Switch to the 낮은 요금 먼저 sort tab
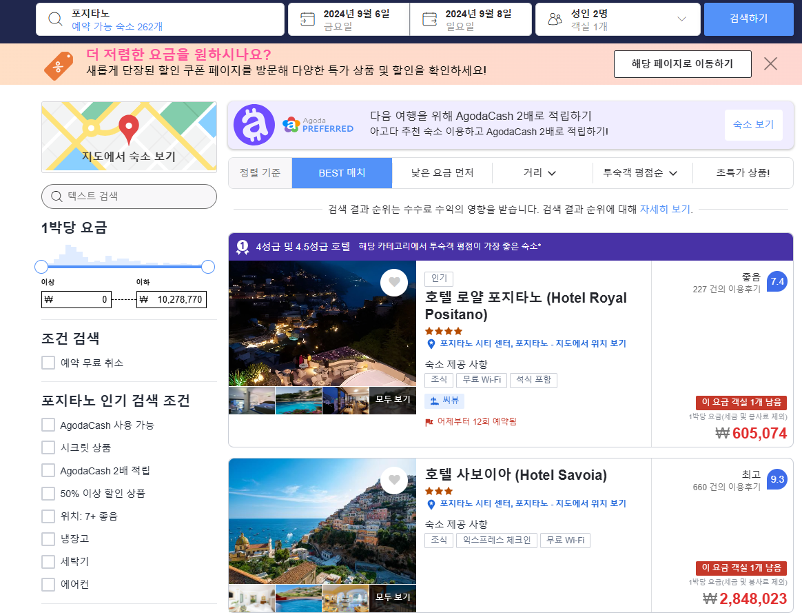The height and width of the screenshot is (615, 802). [x=442, y=172]
